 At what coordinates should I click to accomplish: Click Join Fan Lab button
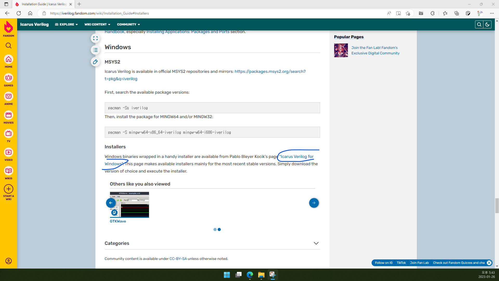(x=419, y=263)
